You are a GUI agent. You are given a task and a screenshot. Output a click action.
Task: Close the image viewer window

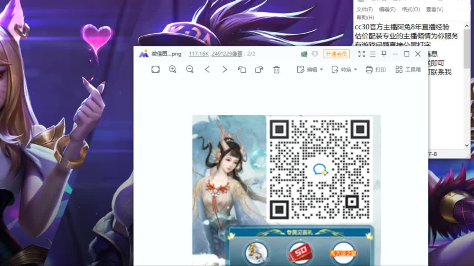418,54
